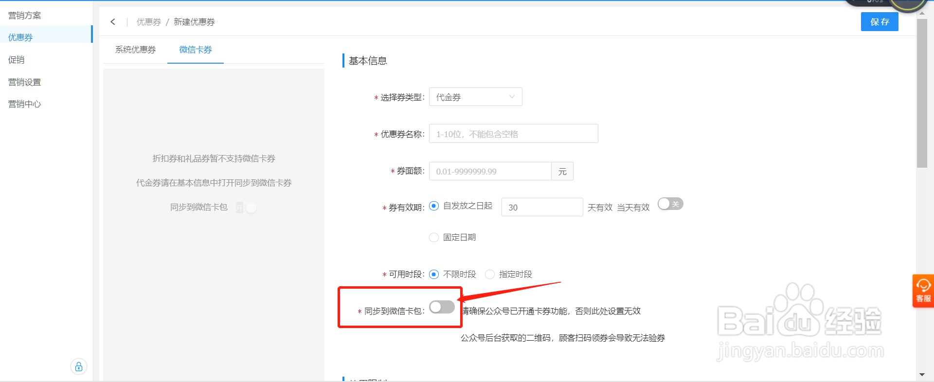Viewport: 934px width, 382px height.
Task: Click the 元 unit label
Action: tap(562, 171)
